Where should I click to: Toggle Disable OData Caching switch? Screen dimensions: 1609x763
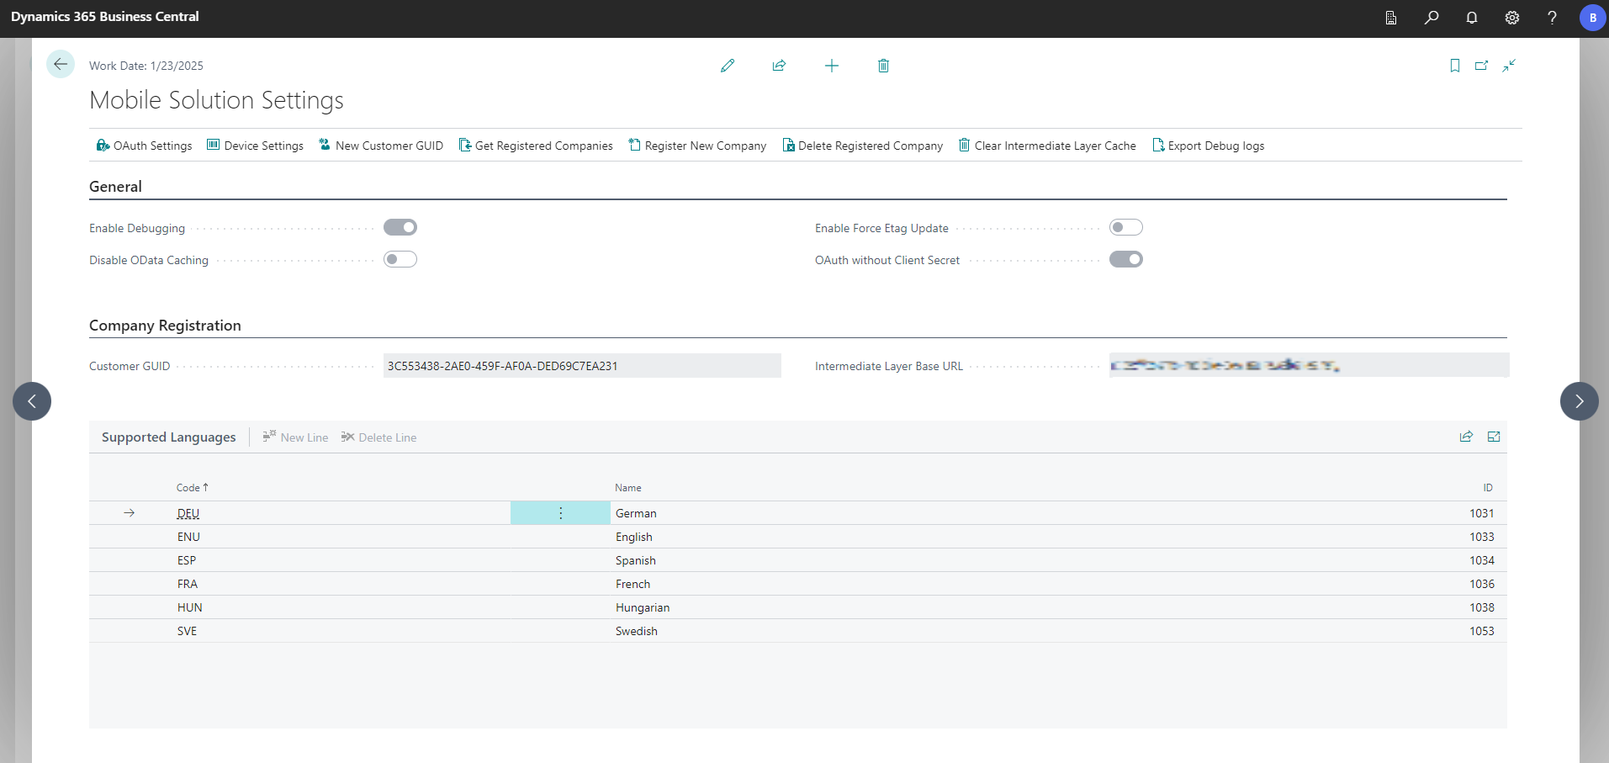point(400,259)
